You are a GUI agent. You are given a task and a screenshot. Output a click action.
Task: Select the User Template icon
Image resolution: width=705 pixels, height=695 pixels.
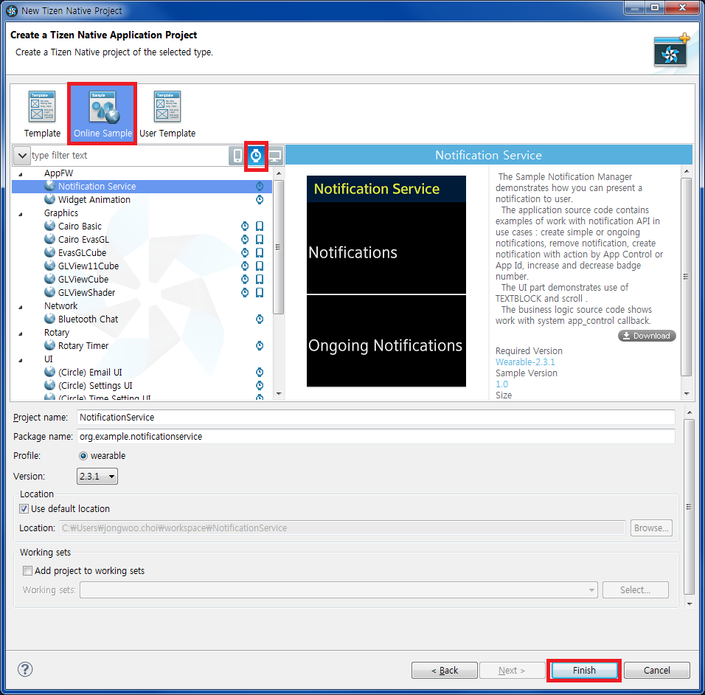[167, 113]
